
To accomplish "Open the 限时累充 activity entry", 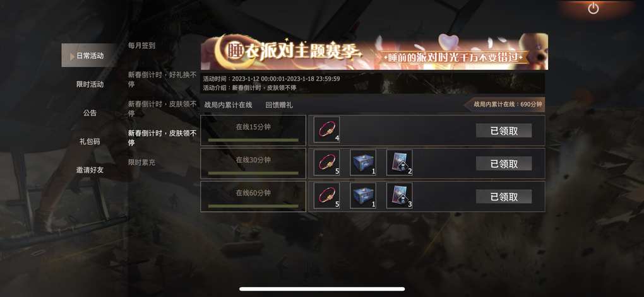I will [x=141, y=163].
